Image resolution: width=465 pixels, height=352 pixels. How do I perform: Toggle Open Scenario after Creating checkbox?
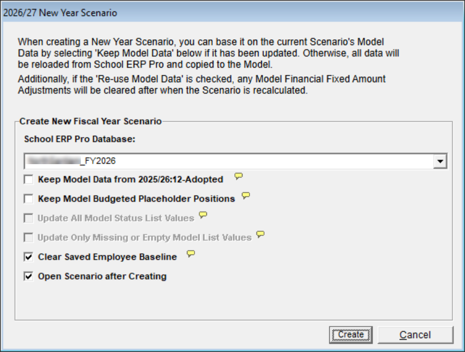[29, 276]
